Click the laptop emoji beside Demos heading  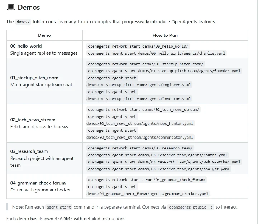point(11,8)
